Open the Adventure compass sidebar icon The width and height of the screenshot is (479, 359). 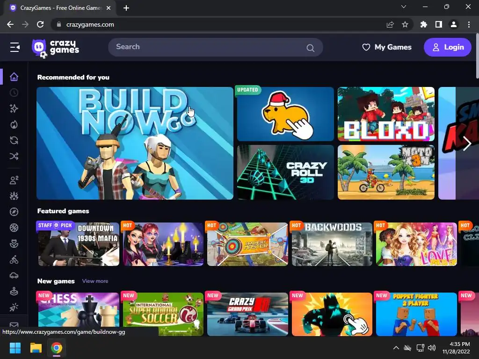click(14, 212)
